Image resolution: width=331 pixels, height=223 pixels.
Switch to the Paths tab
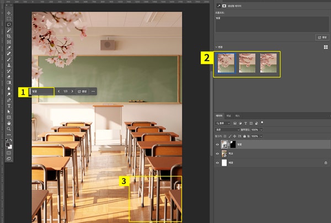click(x=237, y=116)
